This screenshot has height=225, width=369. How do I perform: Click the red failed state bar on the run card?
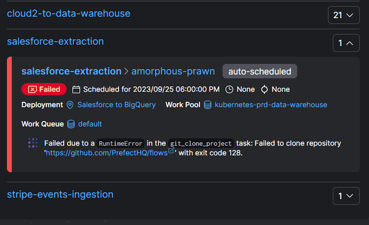9,114
